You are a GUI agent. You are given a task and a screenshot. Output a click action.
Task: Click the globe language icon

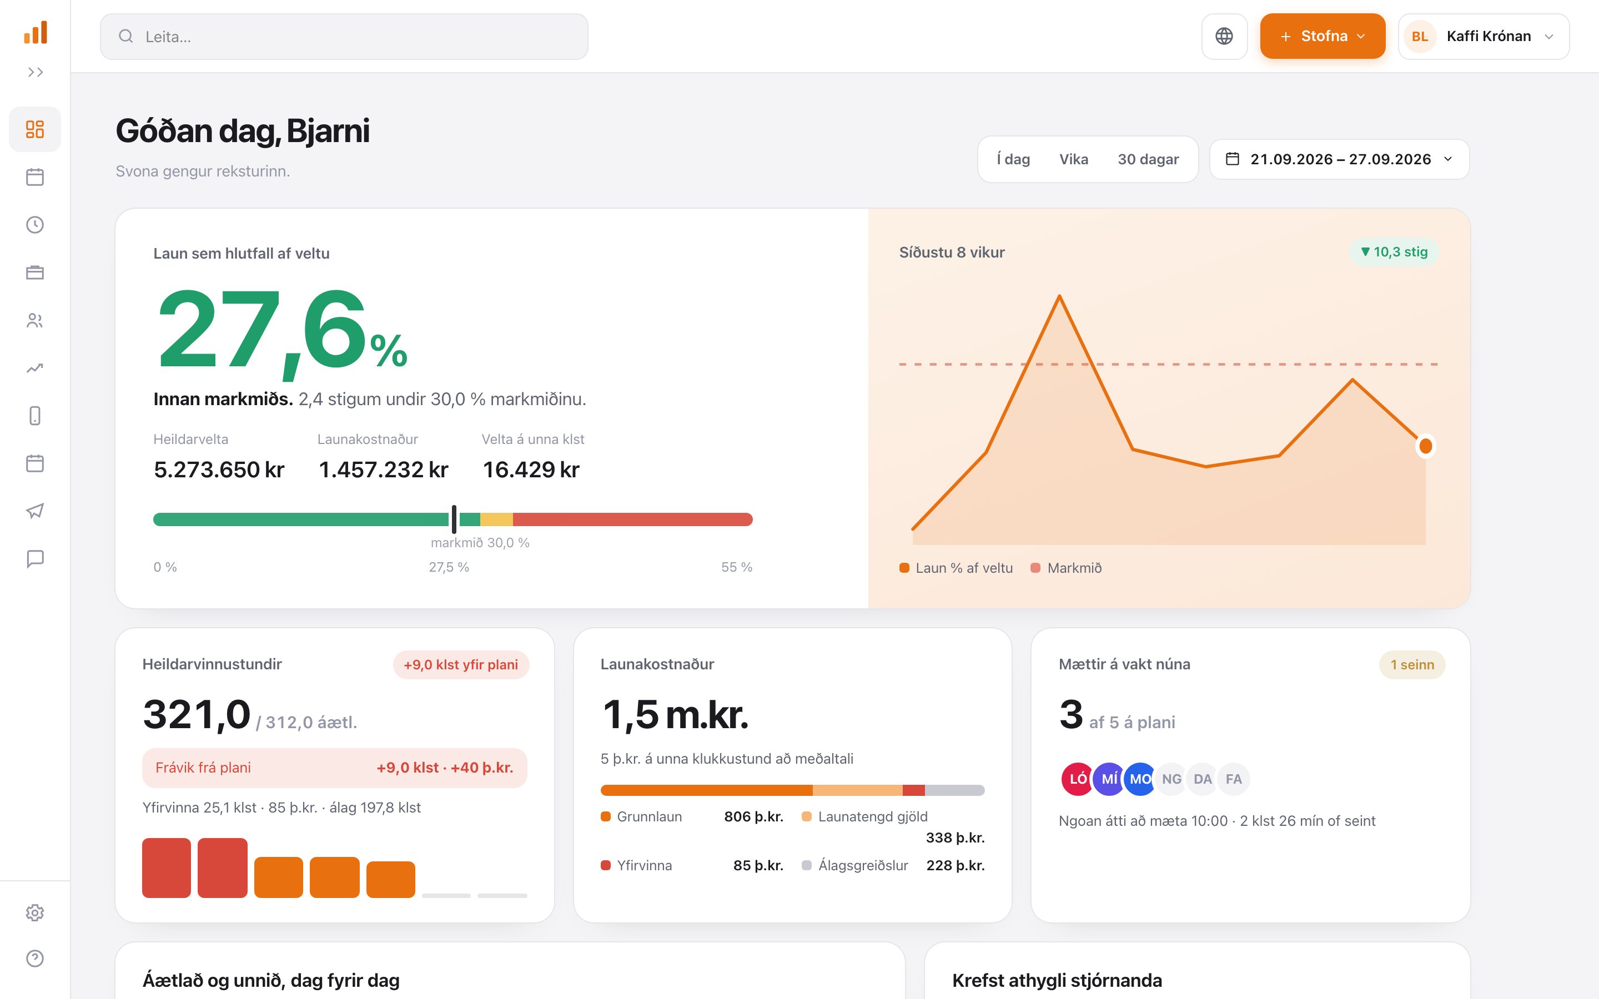coord(1224,36)
